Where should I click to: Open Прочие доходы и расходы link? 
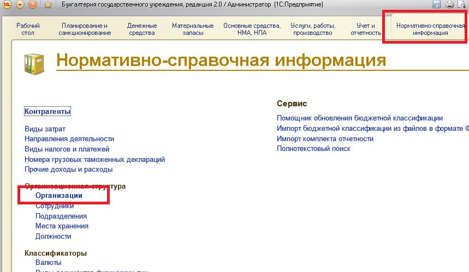coord(68,170)
